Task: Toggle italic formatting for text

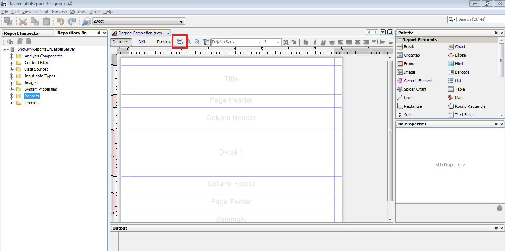Action: click(x=314, y=42)
